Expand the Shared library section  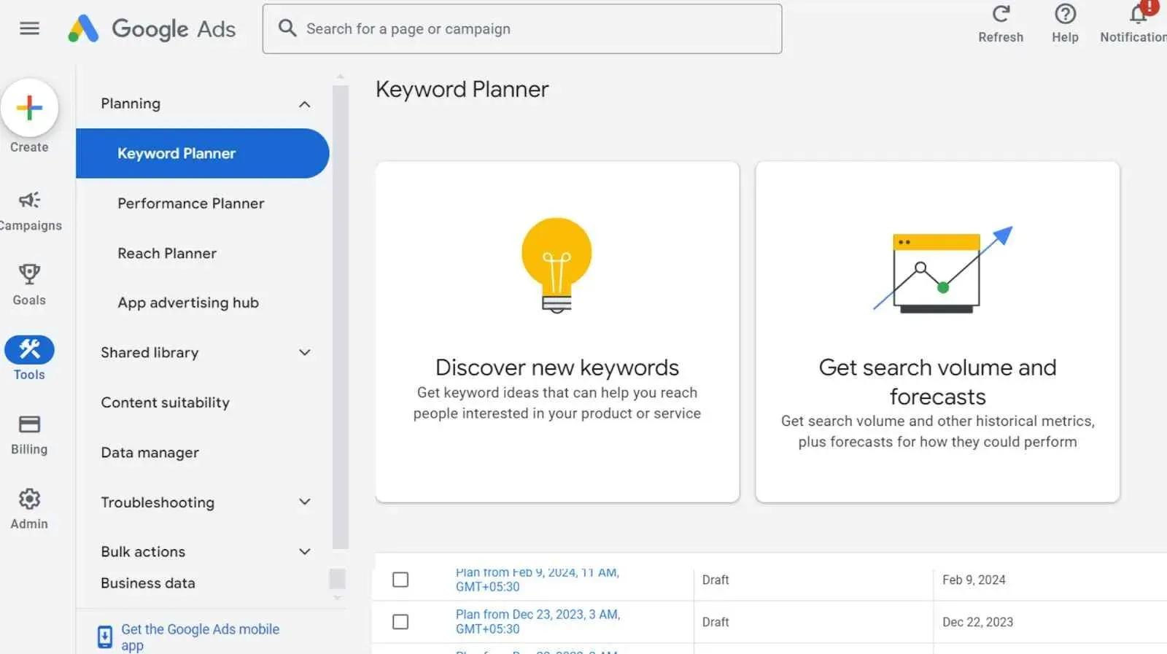[x=305, y=353]
